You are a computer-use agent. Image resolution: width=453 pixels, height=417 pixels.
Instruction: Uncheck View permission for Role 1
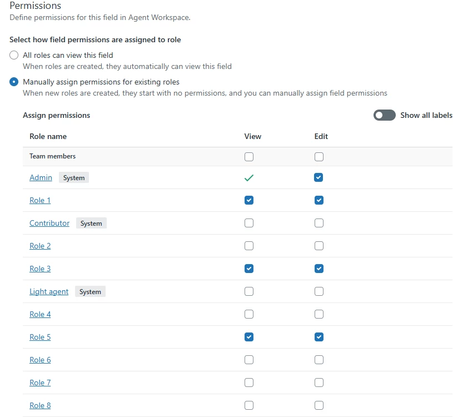coord(249,200)
